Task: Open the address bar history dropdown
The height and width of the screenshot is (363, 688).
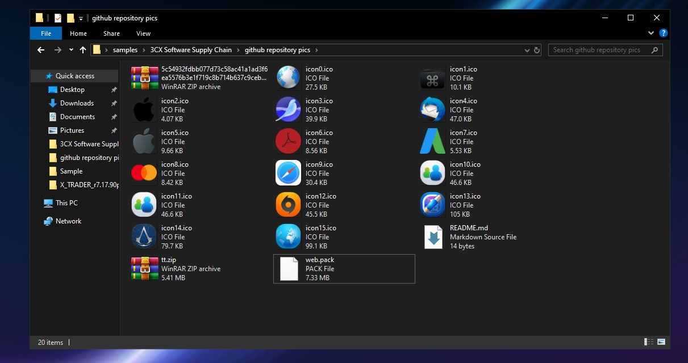Action: 528,50
